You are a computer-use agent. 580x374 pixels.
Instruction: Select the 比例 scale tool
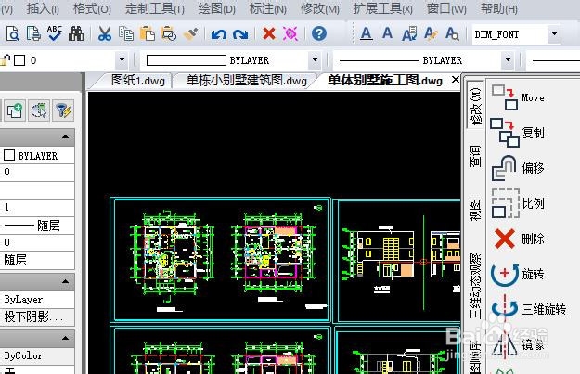coord(518,203)
